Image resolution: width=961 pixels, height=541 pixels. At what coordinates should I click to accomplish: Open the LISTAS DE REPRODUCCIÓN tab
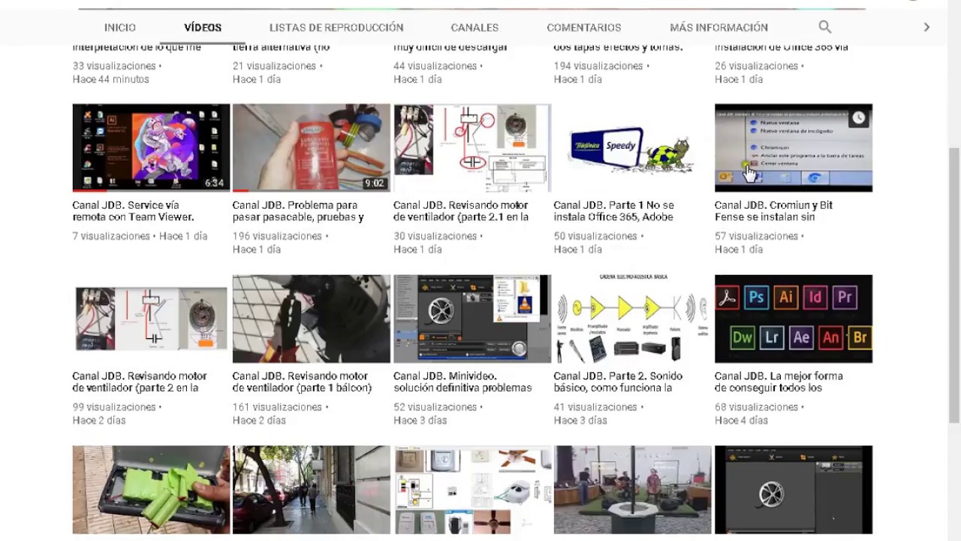point(336,27)
